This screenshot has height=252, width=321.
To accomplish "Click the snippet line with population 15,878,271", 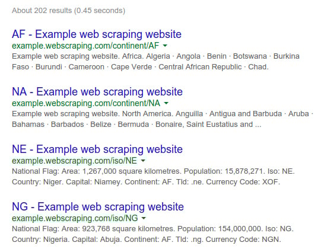I will click(x=153, y=171).
